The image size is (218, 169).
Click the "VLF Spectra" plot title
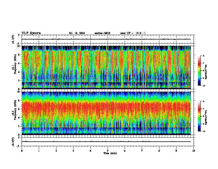(31, 33)
